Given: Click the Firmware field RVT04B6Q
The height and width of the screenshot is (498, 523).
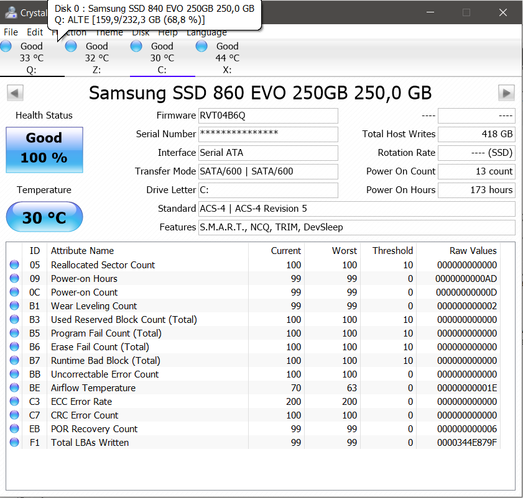Looking at the screenshot, I should pyautogui.click(x=268, y=115).
